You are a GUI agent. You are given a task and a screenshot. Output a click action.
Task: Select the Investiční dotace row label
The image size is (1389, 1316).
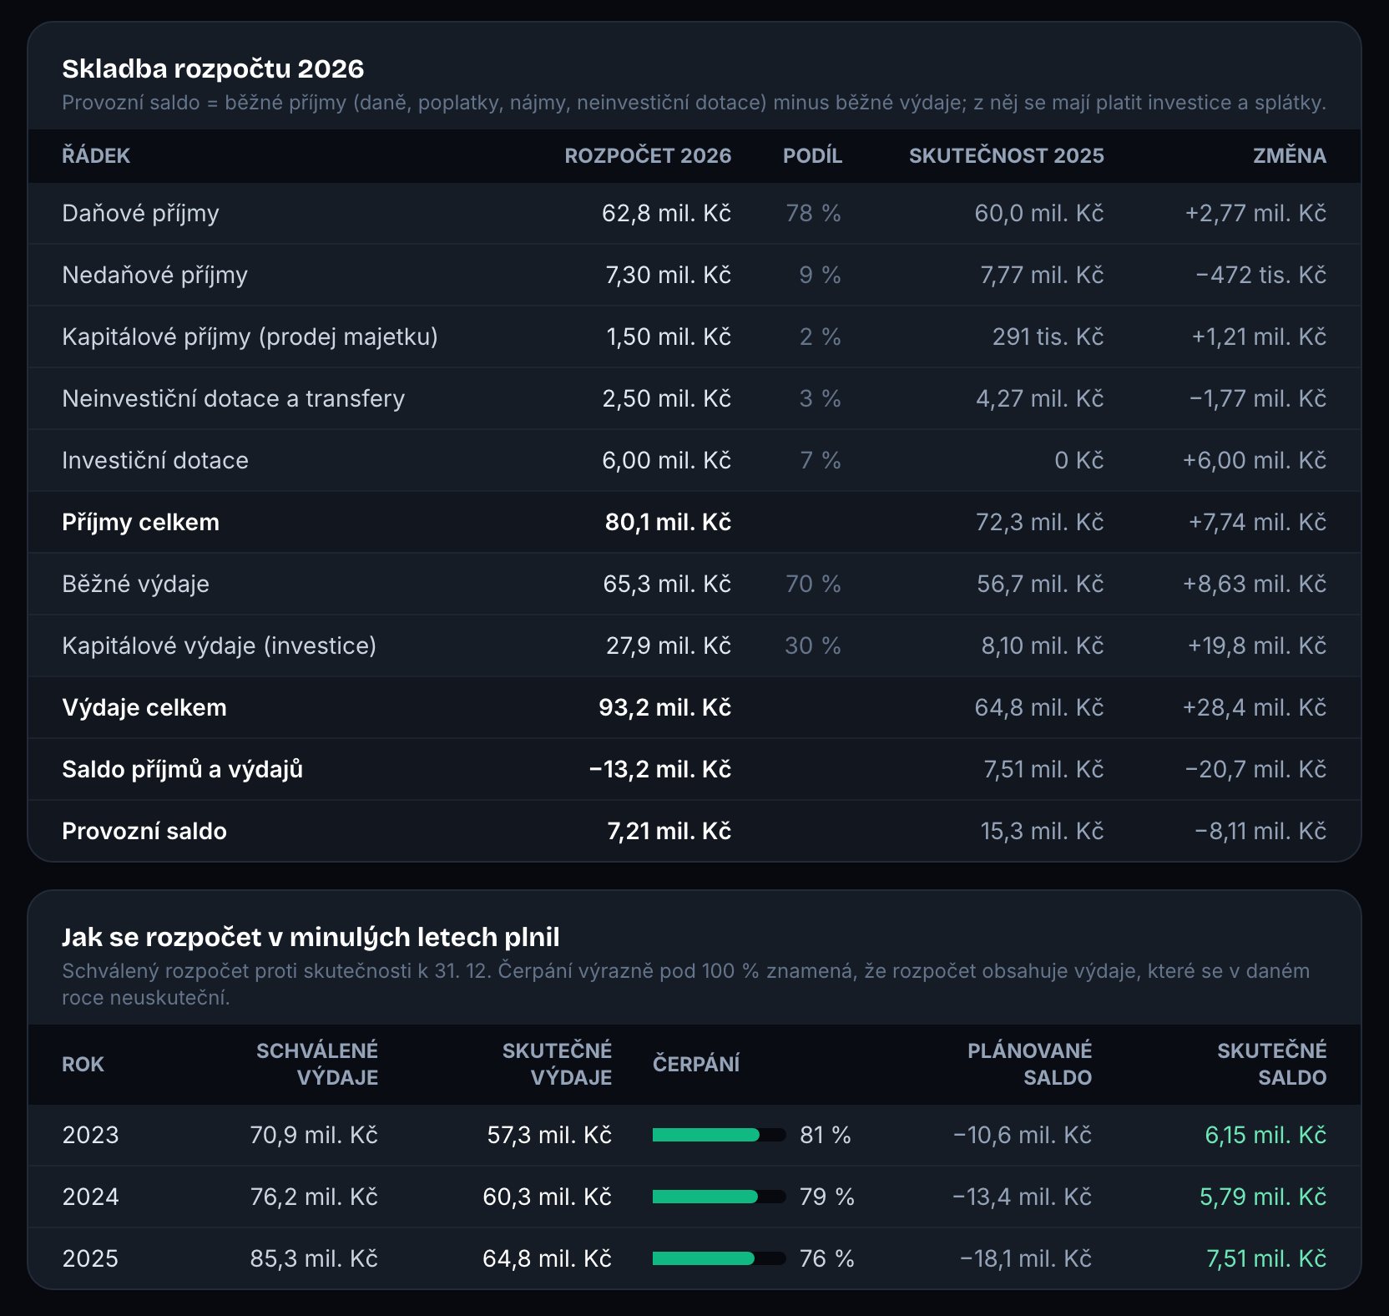pos(155,461)
